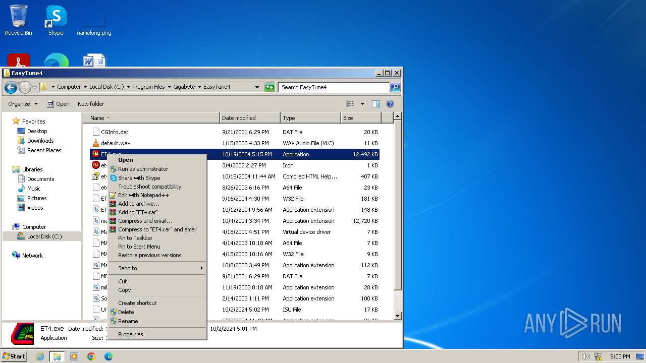Open Windows Explorer taskbar button
The image size is (646, 363).
coord(57,356)
